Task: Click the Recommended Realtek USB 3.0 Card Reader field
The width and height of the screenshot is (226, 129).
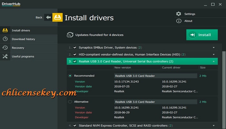Action: 156,76
